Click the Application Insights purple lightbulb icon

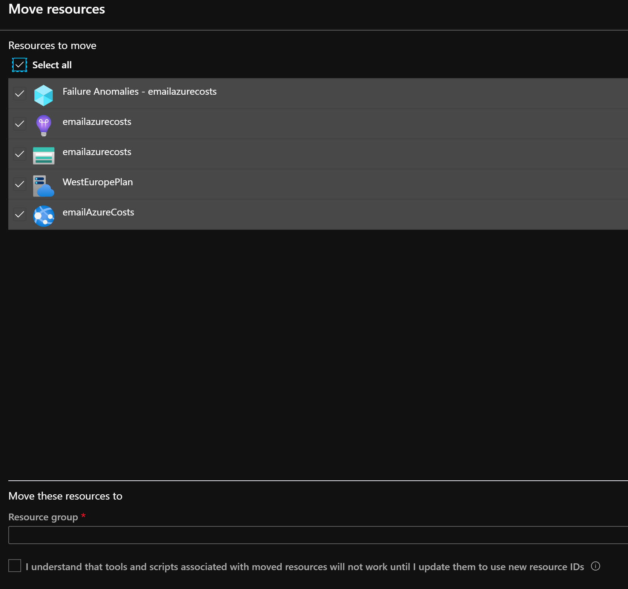pyautogui.click(x=43, y=125)
